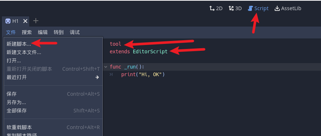Switch to the 2D workspace
This screenshot has width=321, height=136.
pyautogui.click(x=216, y=8)
